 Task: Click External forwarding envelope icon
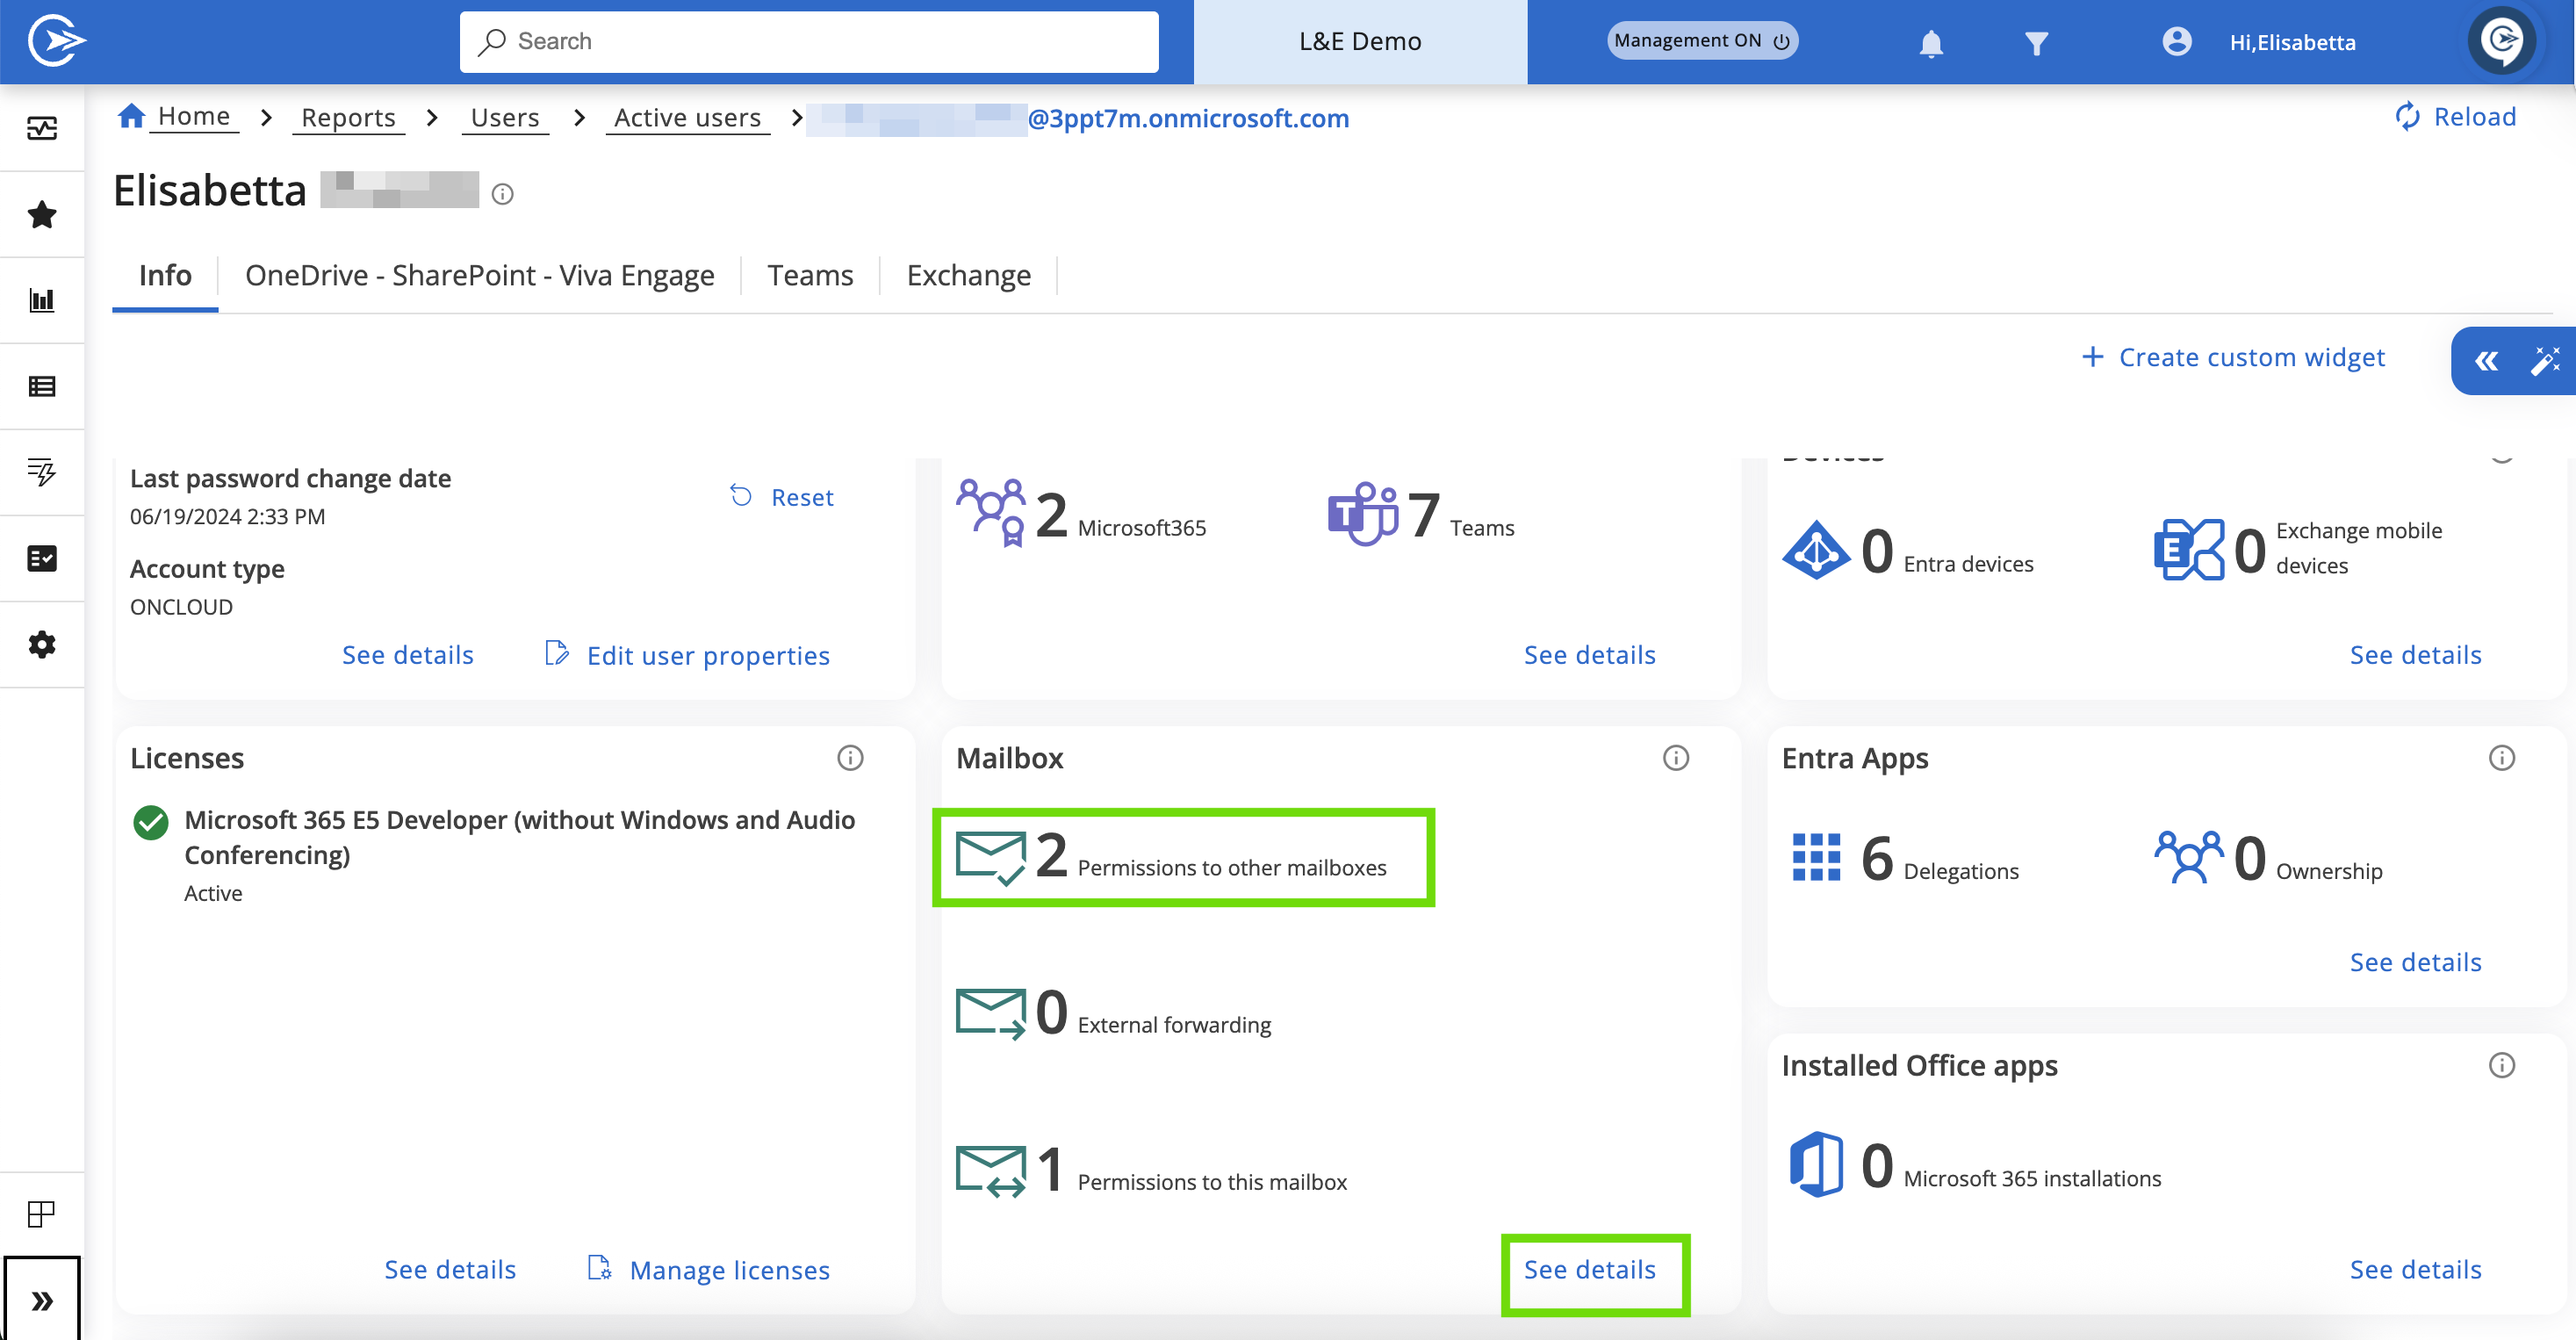tap(991, 1013)
